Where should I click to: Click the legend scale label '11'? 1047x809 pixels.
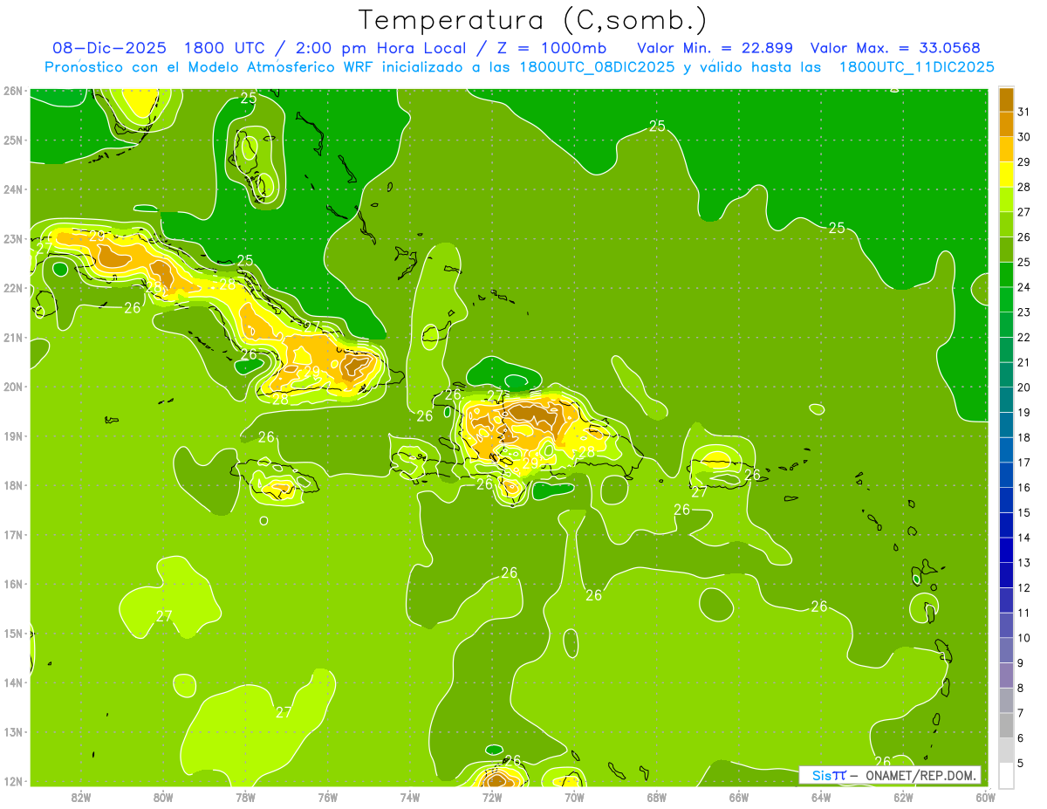click(1023, 613)
